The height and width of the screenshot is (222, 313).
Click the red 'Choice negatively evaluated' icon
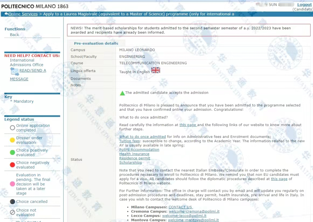(x=12, y=165)
